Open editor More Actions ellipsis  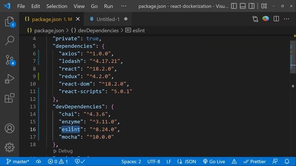(x=286, y=19)
